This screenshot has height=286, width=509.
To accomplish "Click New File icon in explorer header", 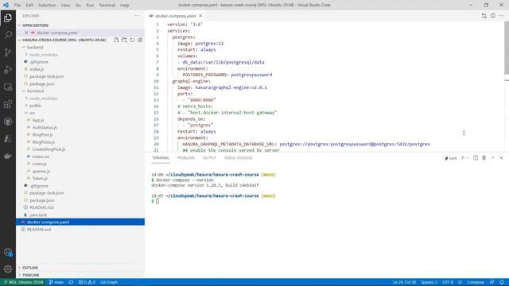I will pyautogui.click(x=116, y=40).
